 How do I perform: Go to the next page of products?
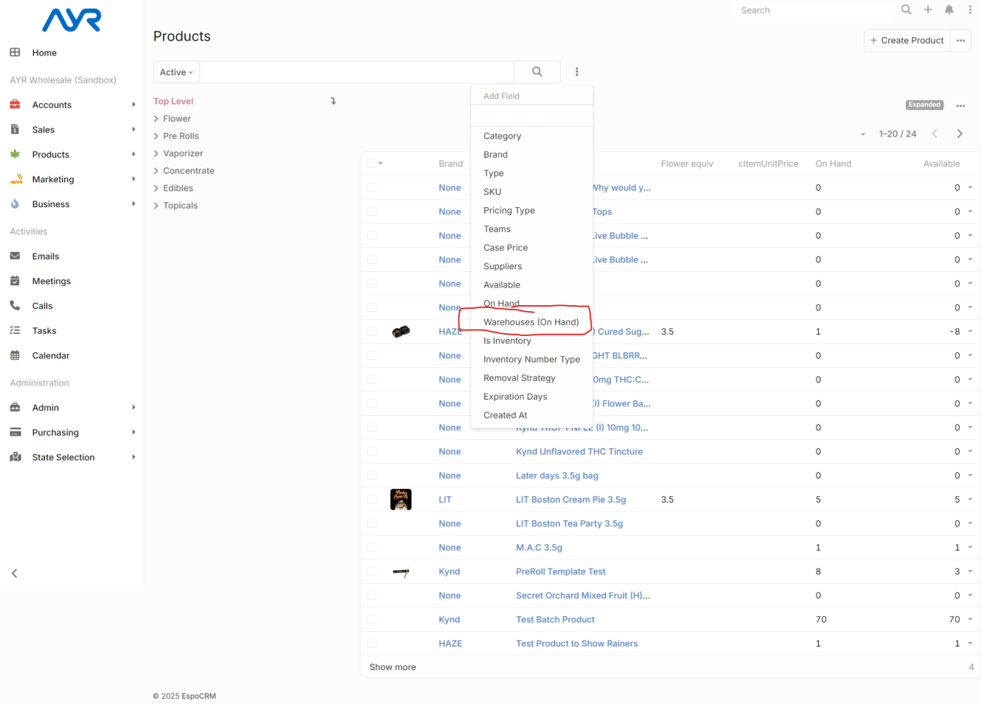(959, 133)
